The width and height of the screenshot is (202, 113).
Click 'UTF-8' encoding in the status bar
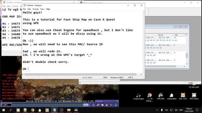point(130,78)
